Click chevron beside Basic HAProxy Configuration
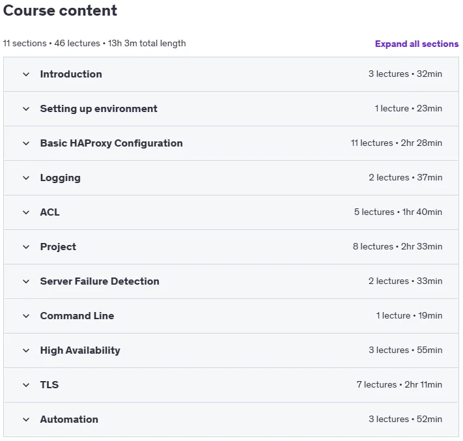This screenshot has width=463, height=441. (x=26, y=143)
